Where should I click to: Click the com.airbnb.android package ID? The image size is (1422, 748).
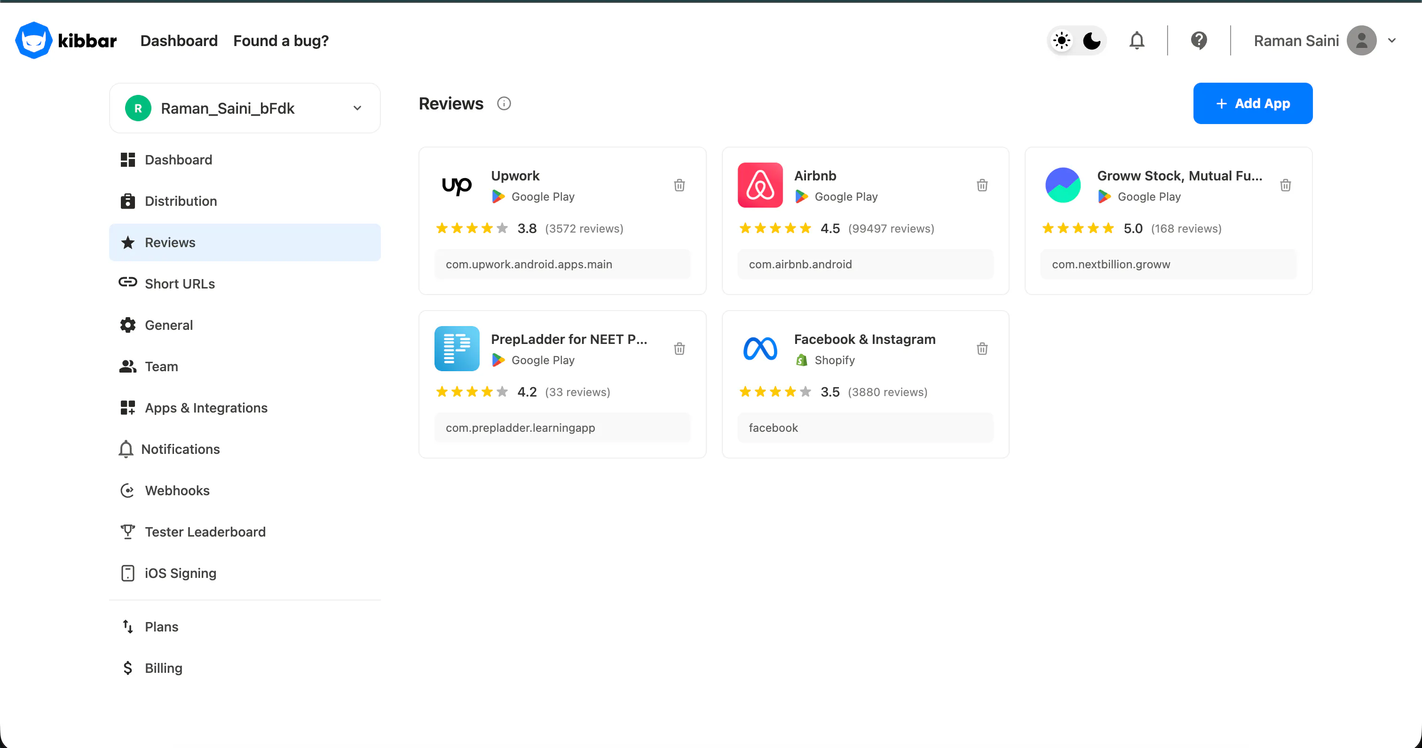click(x=865, y=264)
